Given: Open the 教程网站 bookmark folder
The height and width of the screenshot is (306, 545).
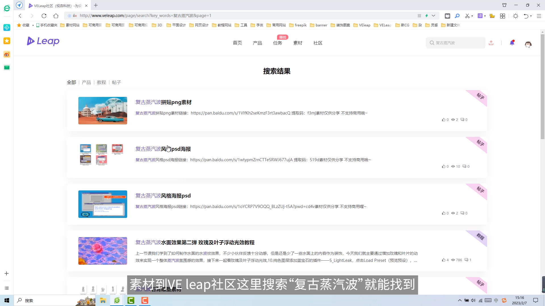Looking at the screenshot, I should click(x=222, y=25).
